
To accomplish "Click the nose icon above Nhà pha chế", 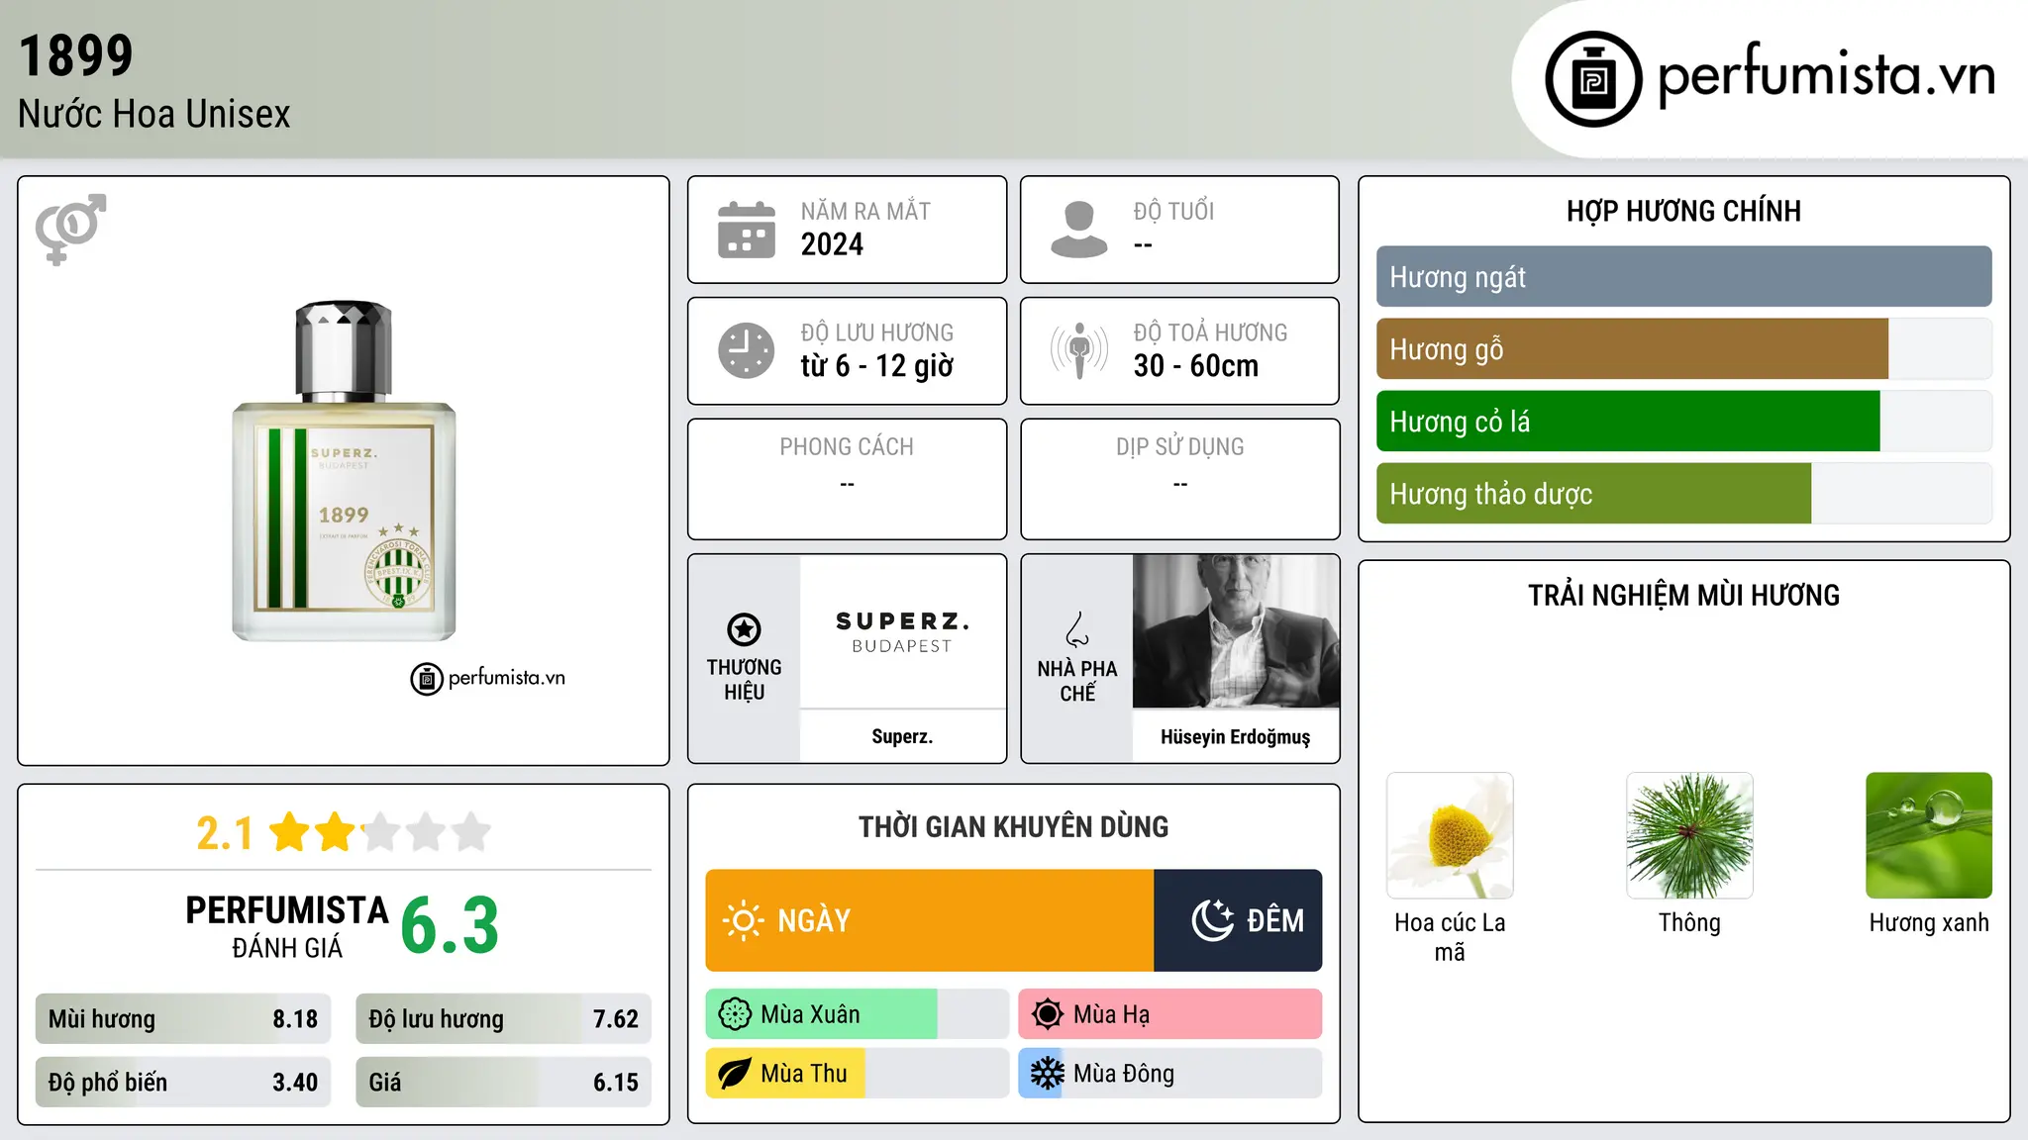I will tap(1077, 629).
